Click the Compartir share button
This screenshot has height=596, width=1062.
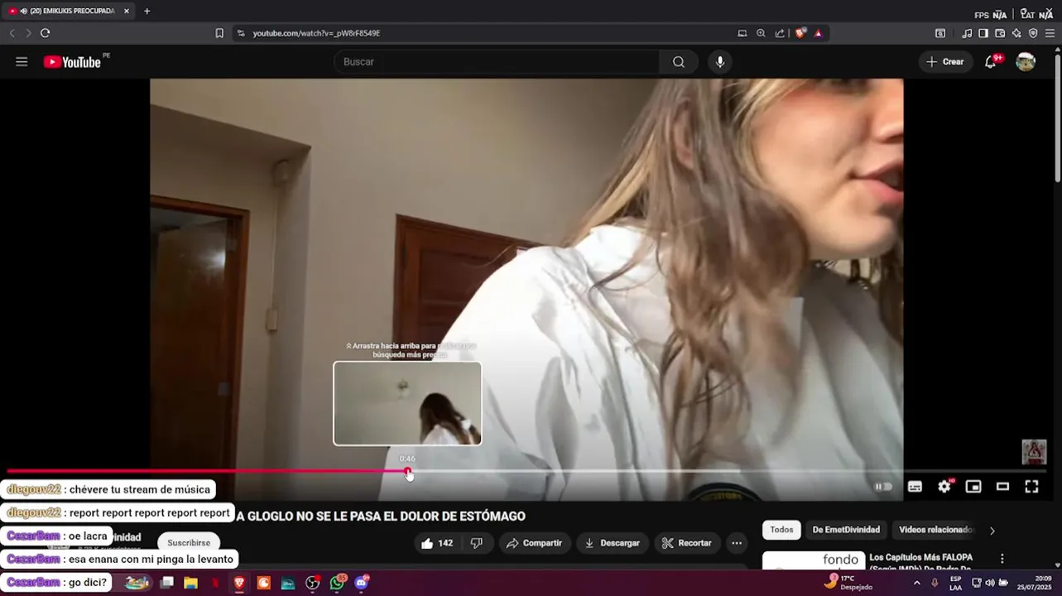click(x=534, y=543)
